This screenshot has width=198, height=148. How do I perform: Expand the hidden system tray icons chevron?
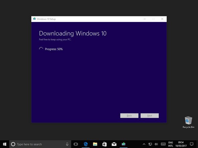coord(144,144)
